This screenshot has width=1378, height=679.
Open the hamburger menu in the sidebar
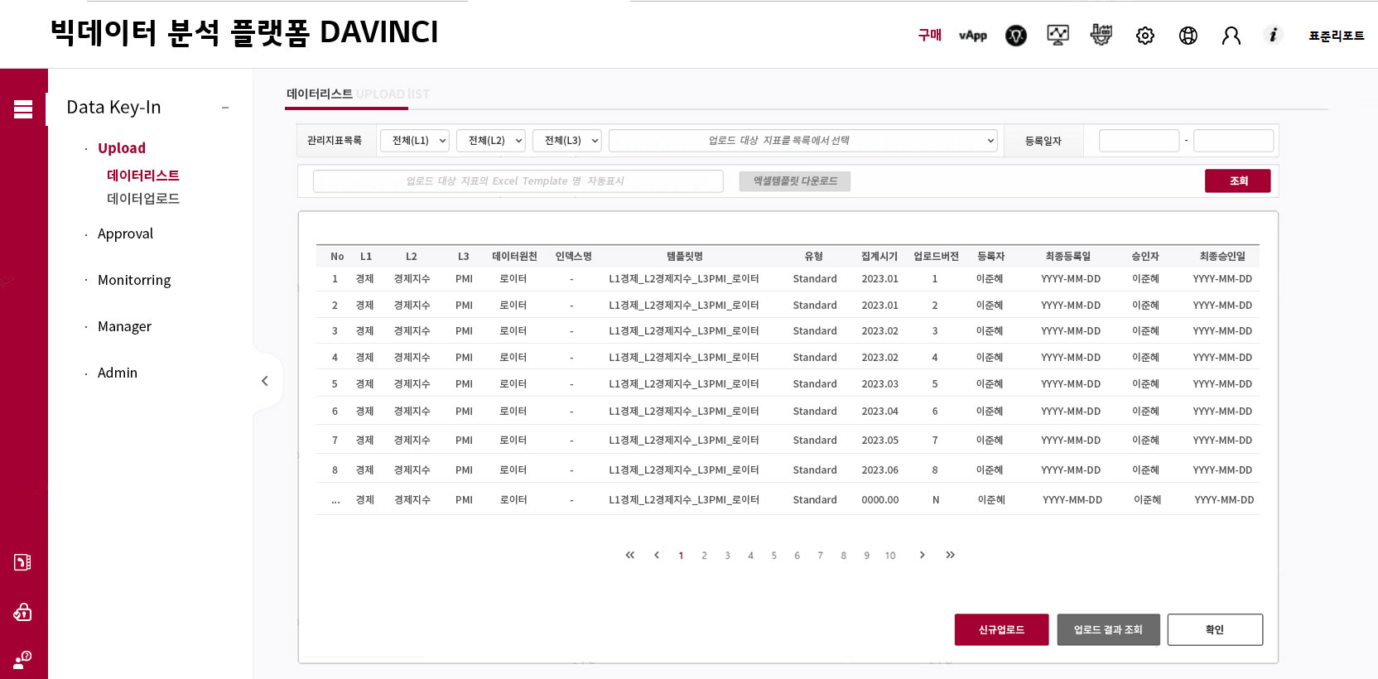(x=23, y=109)
